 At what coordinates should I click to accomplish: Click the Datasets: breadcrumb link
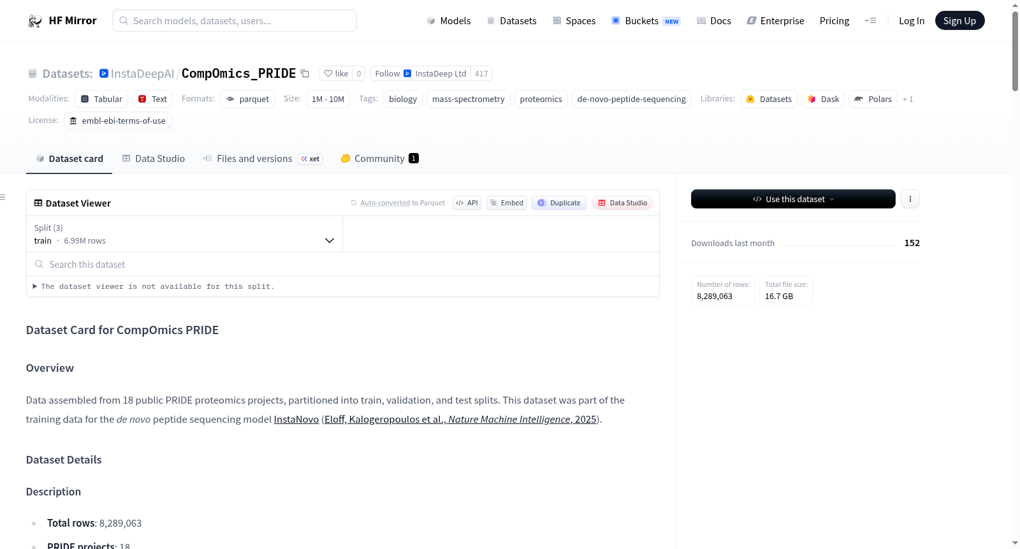tap(68, 73)
